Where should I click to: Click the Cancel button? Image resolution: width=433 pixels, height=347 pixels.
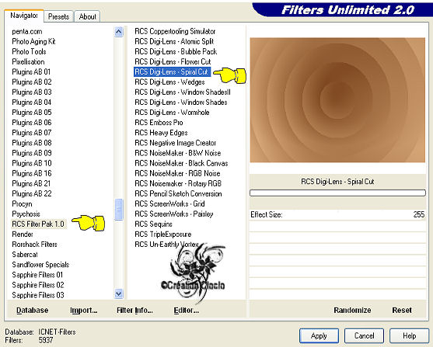(364, 335)
